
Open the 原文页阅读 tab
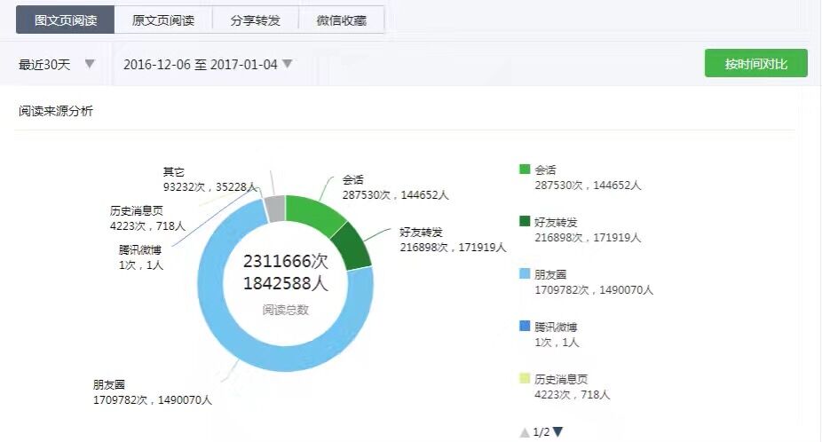pos(163,20)
